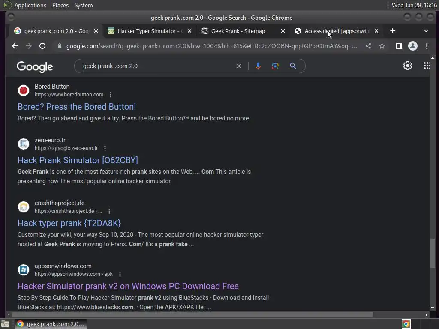Reload the current page

(x=42, y=46)
